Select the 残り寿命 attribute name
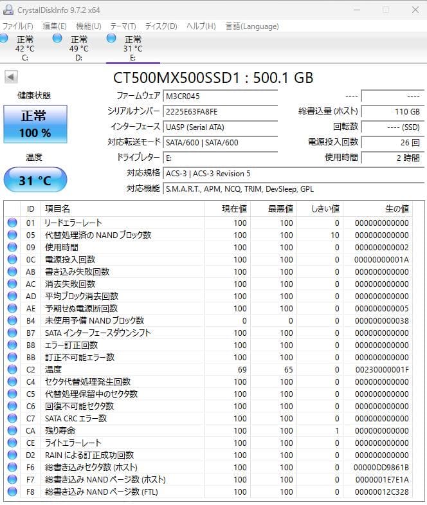 pyautogui.click(x=60, y=430)
